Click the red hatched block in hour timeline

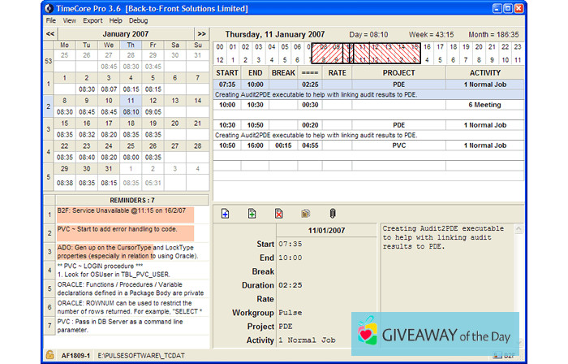pos(381,53)
